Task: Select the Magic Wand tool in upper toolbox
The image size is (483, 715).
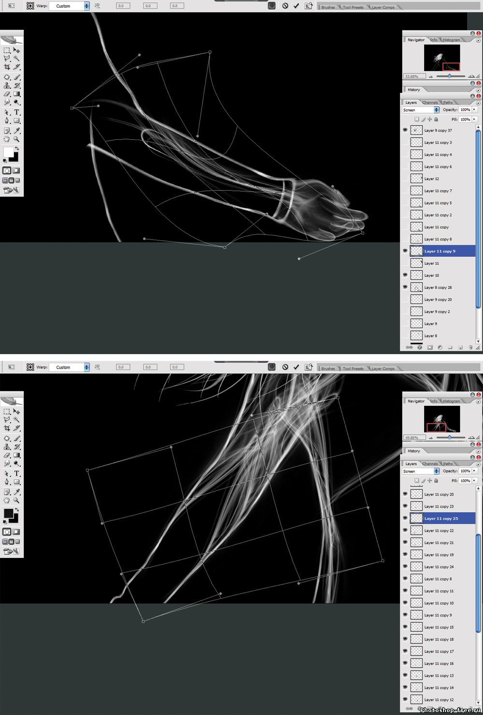Action: click(x=16, y=58)
